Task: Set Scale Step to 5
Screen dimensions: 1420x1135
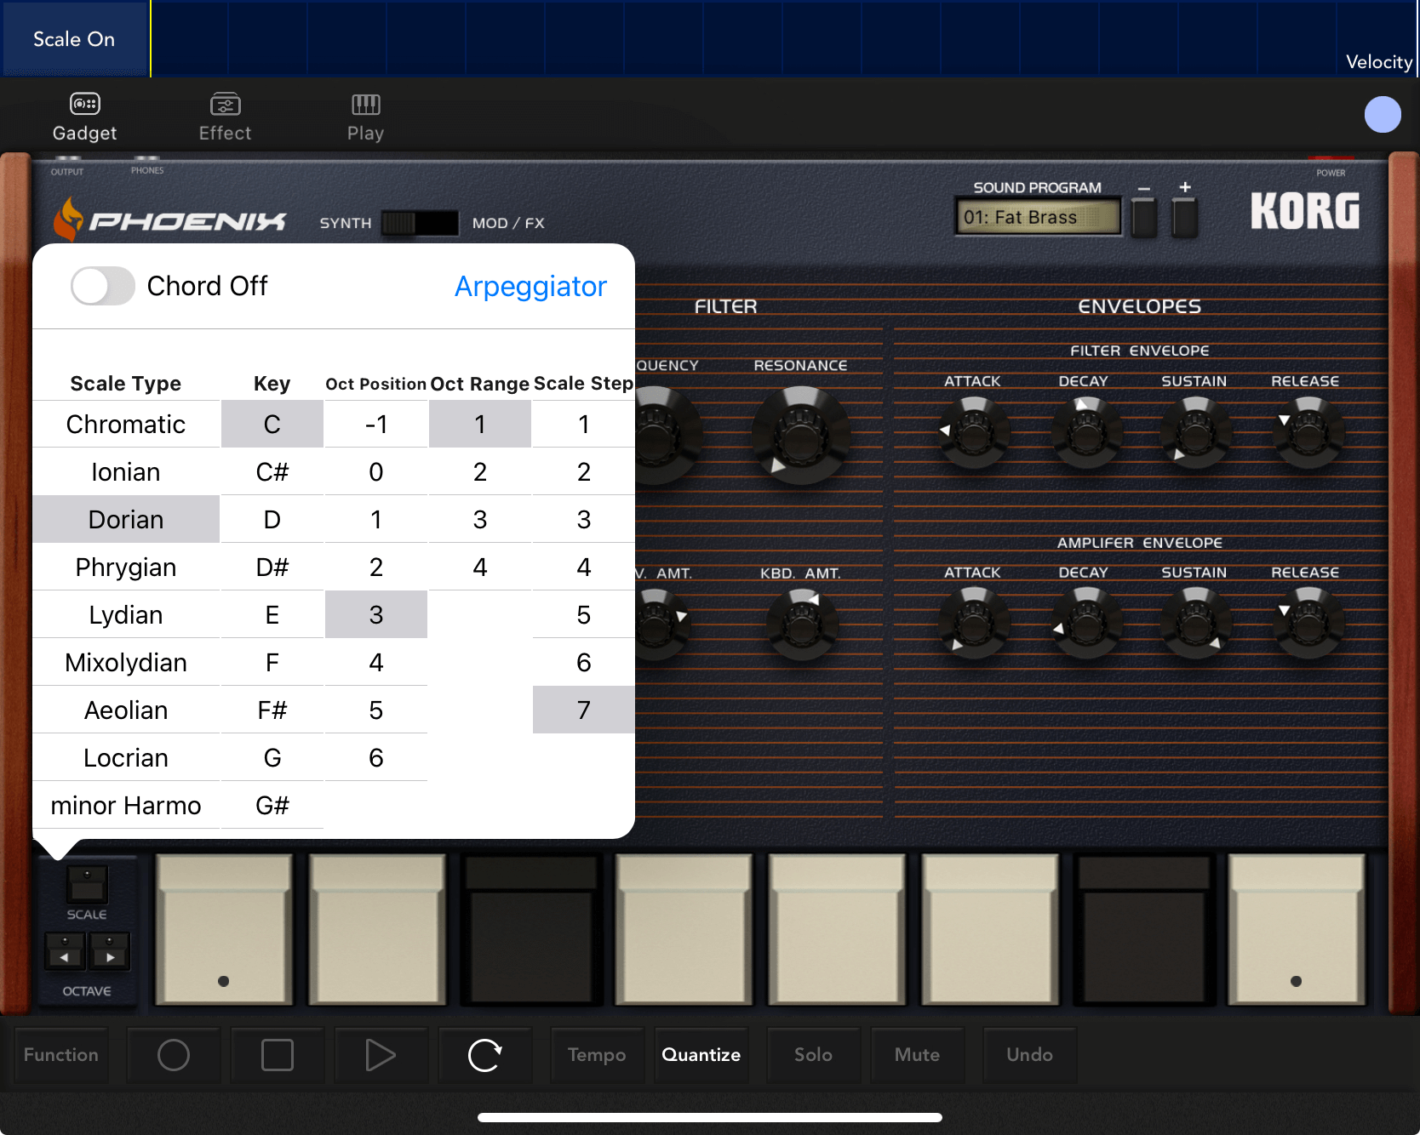Action: coord(584,614)
